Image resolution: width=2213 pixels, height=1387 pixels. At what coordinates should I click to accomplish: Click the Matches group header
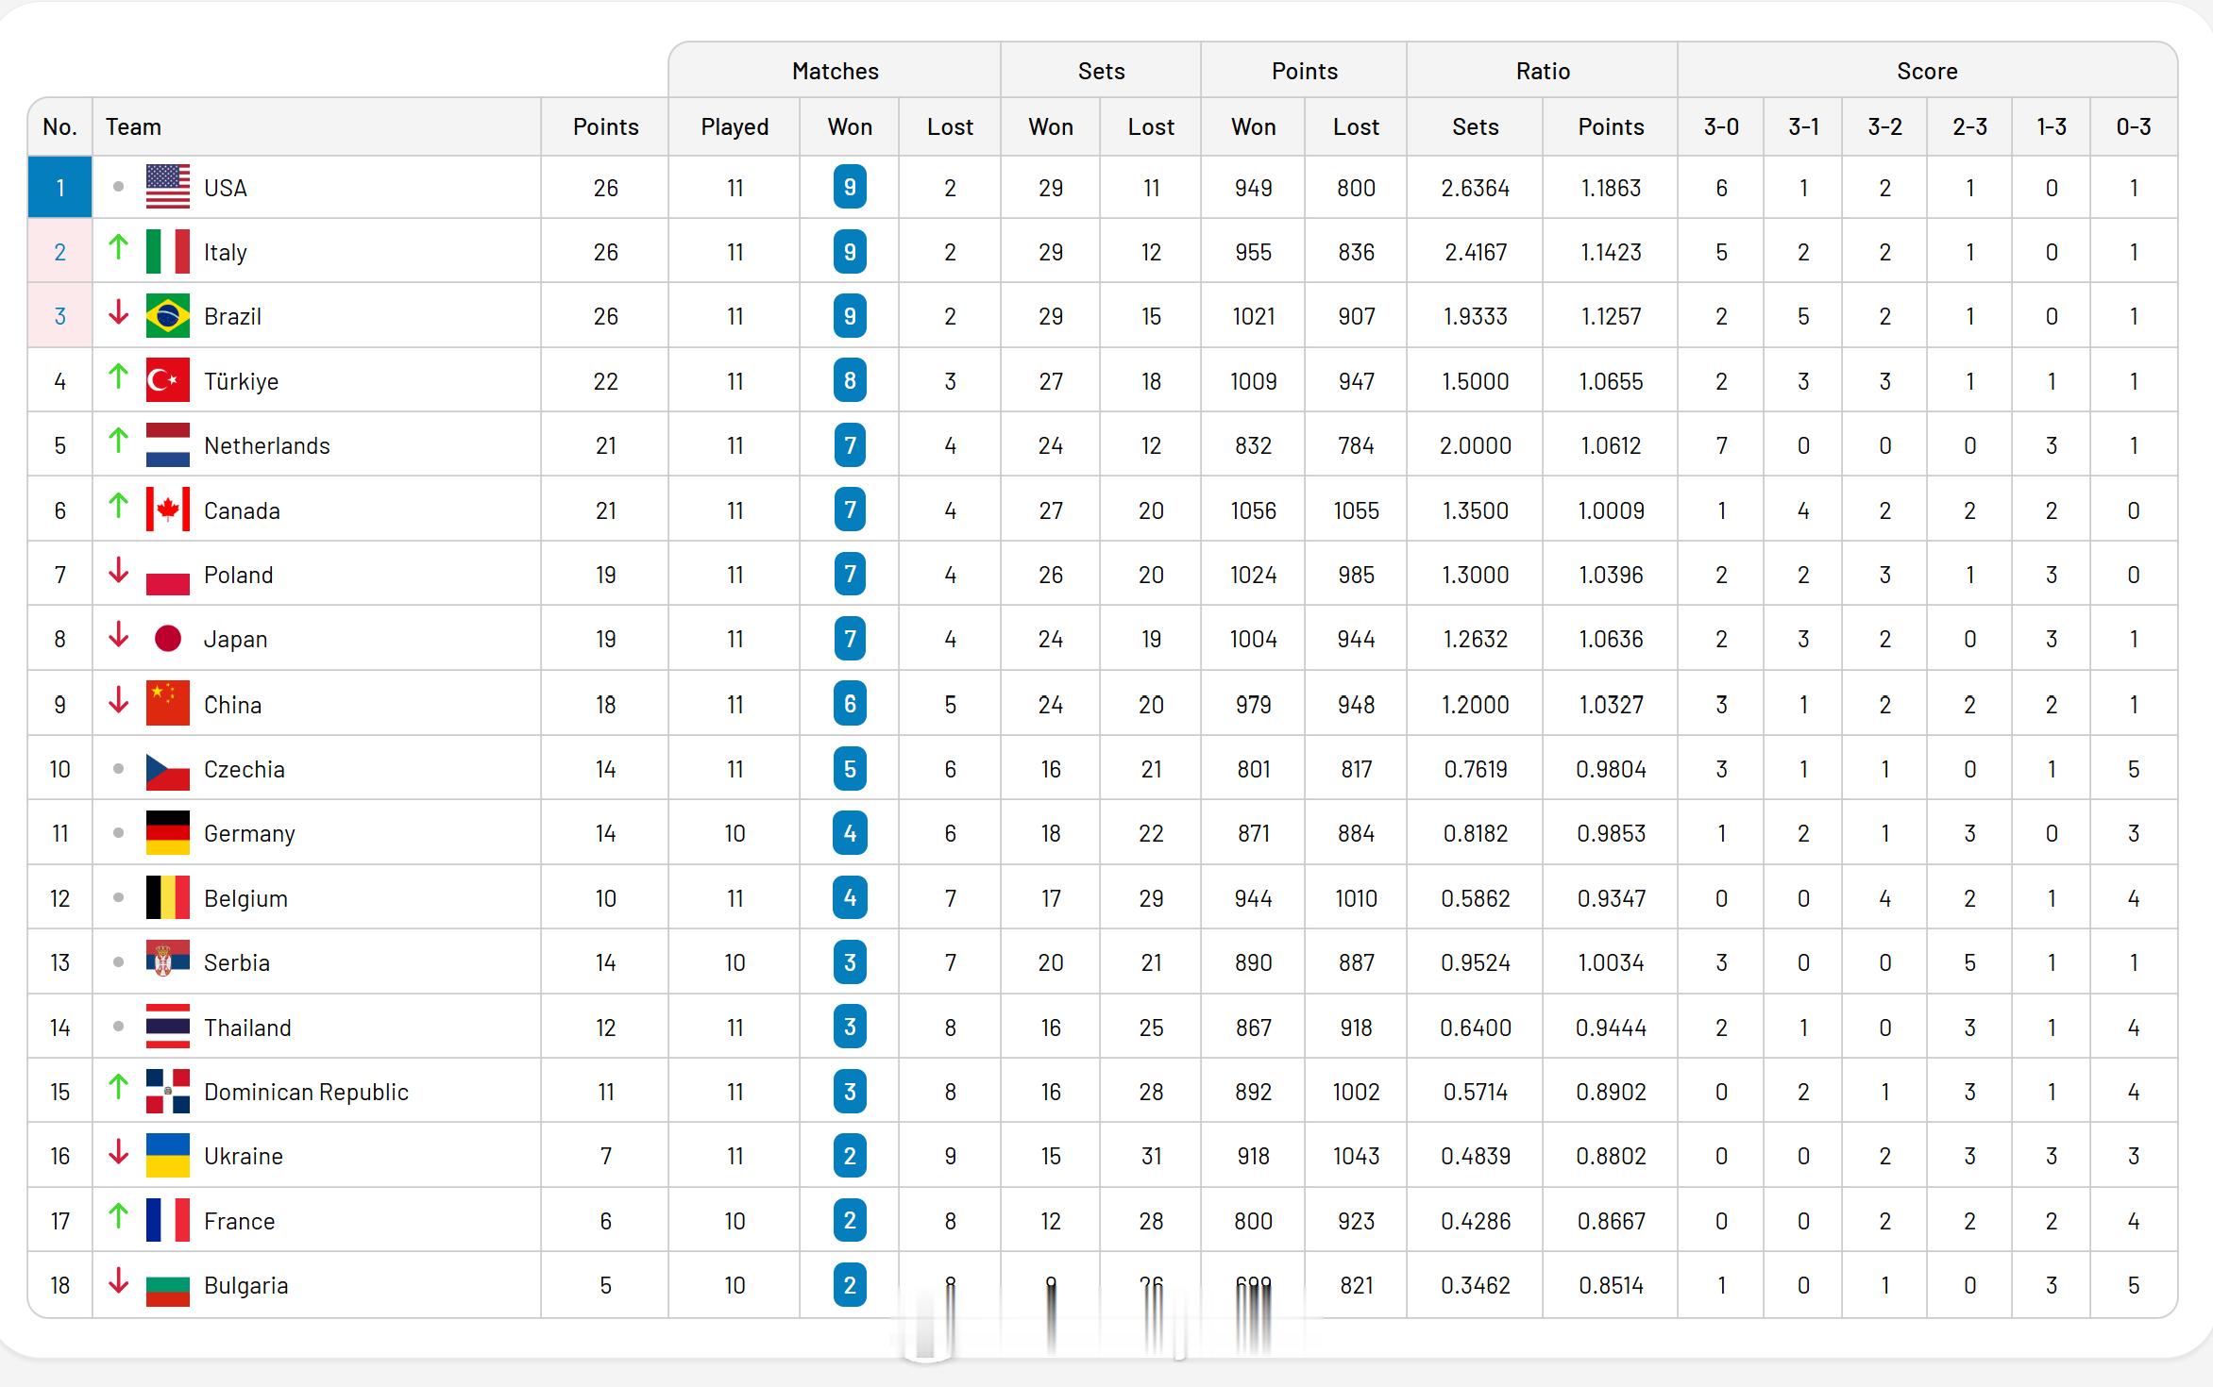click(x=835, y=71)
